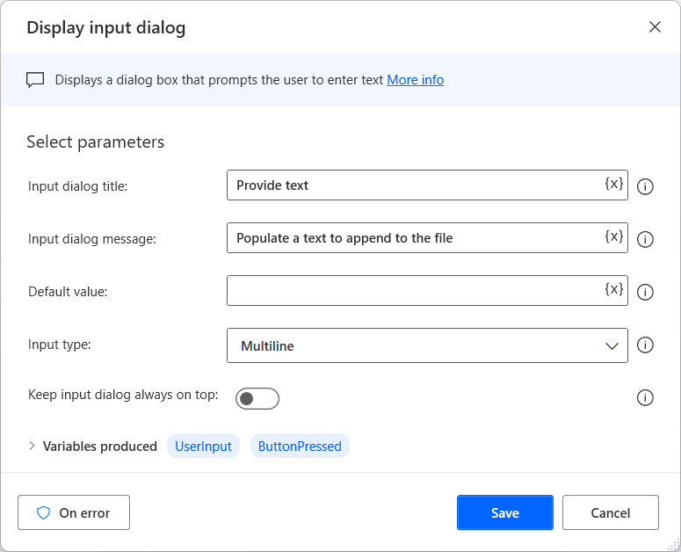Click the 'Variables produced' label
Screen dimensions: 681x552
[100, 447]
